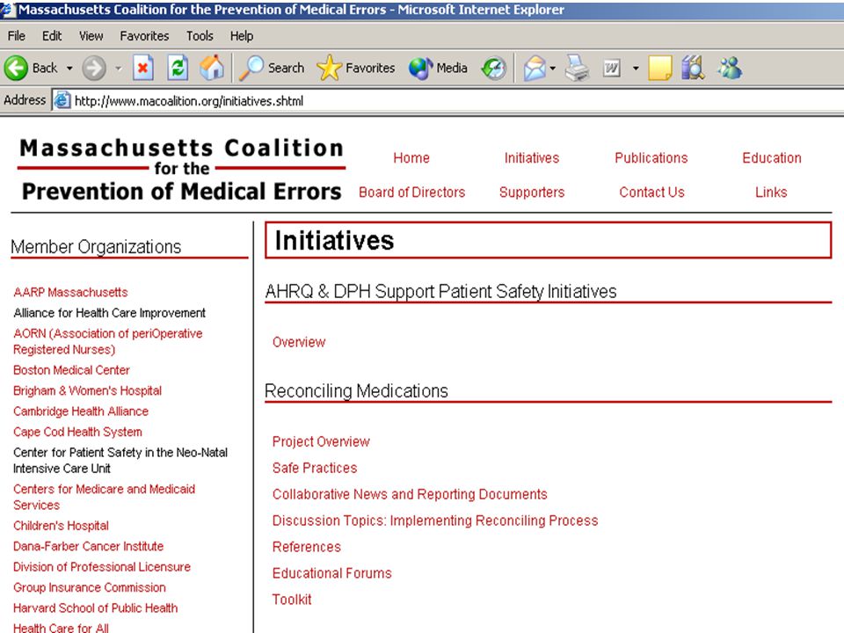Print the page with the printer icon
The width and height of the screenshot is (844, 633).
pyautogui.click(x=577, y=69)
